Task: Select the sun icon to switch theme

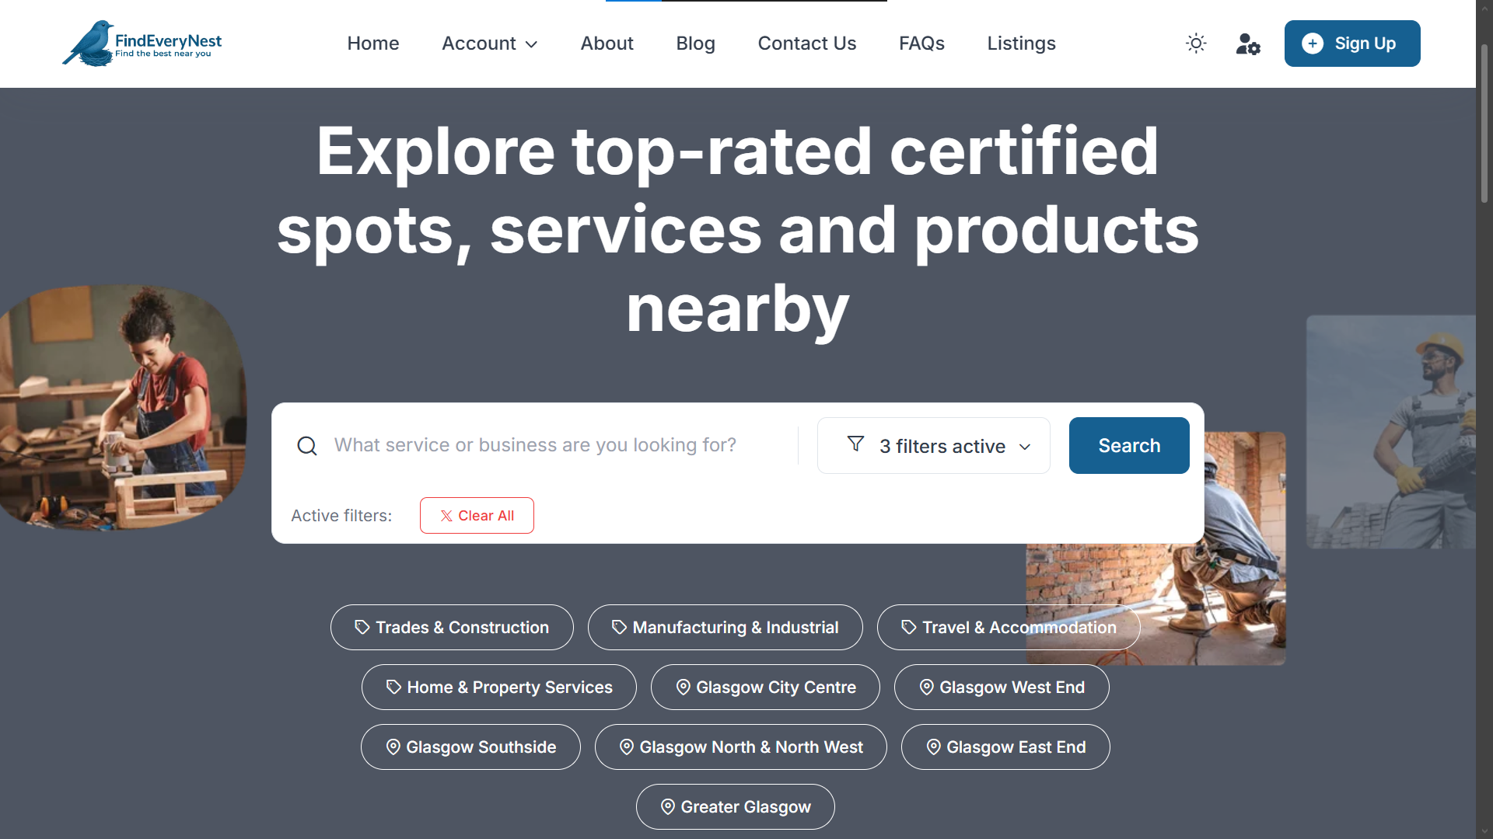Action: (x=1195, y=44)
